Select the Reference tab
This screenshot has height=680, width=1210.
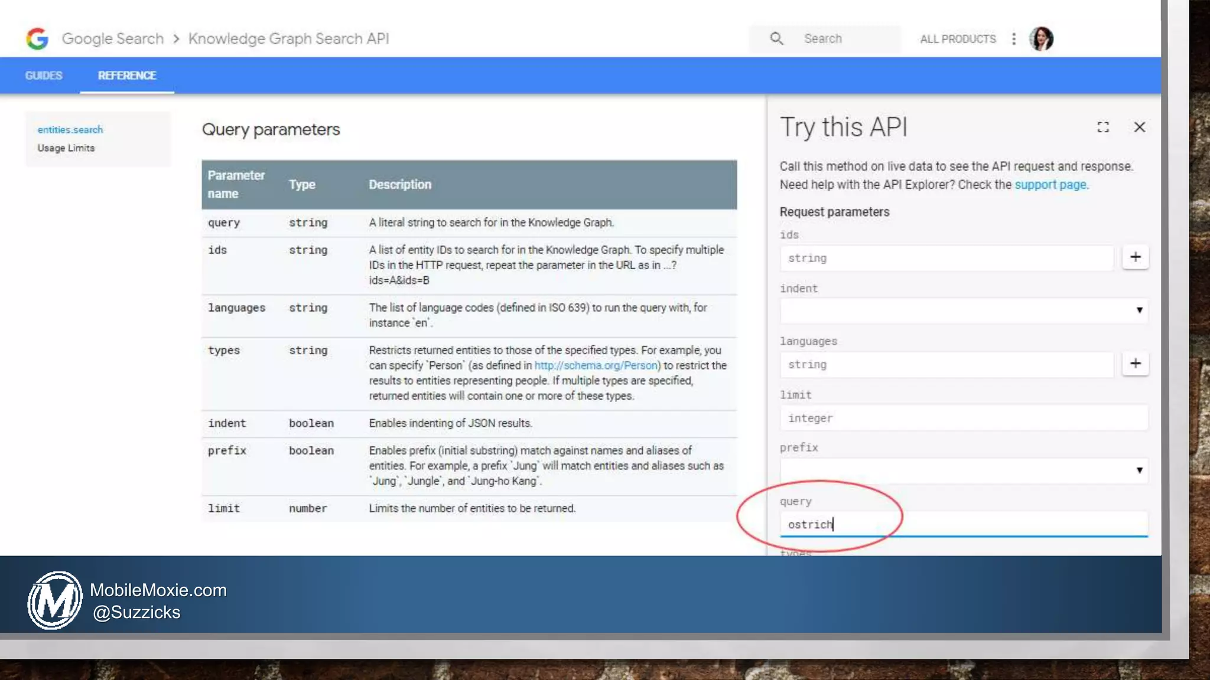(127, 76)
